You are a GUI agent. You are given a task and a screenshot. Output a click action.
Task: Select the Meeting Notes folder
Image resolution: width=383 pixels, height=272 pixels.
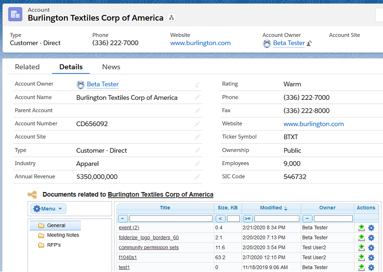(63, 235)
